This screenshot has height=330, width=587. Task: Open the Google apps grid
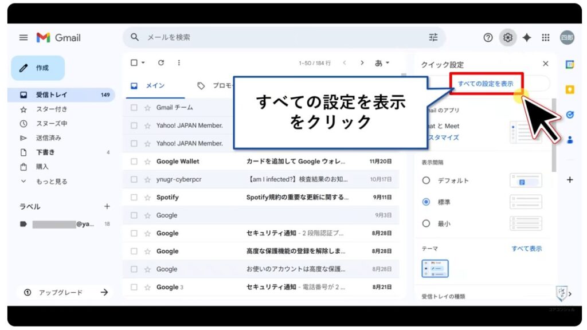click(546, 37)
